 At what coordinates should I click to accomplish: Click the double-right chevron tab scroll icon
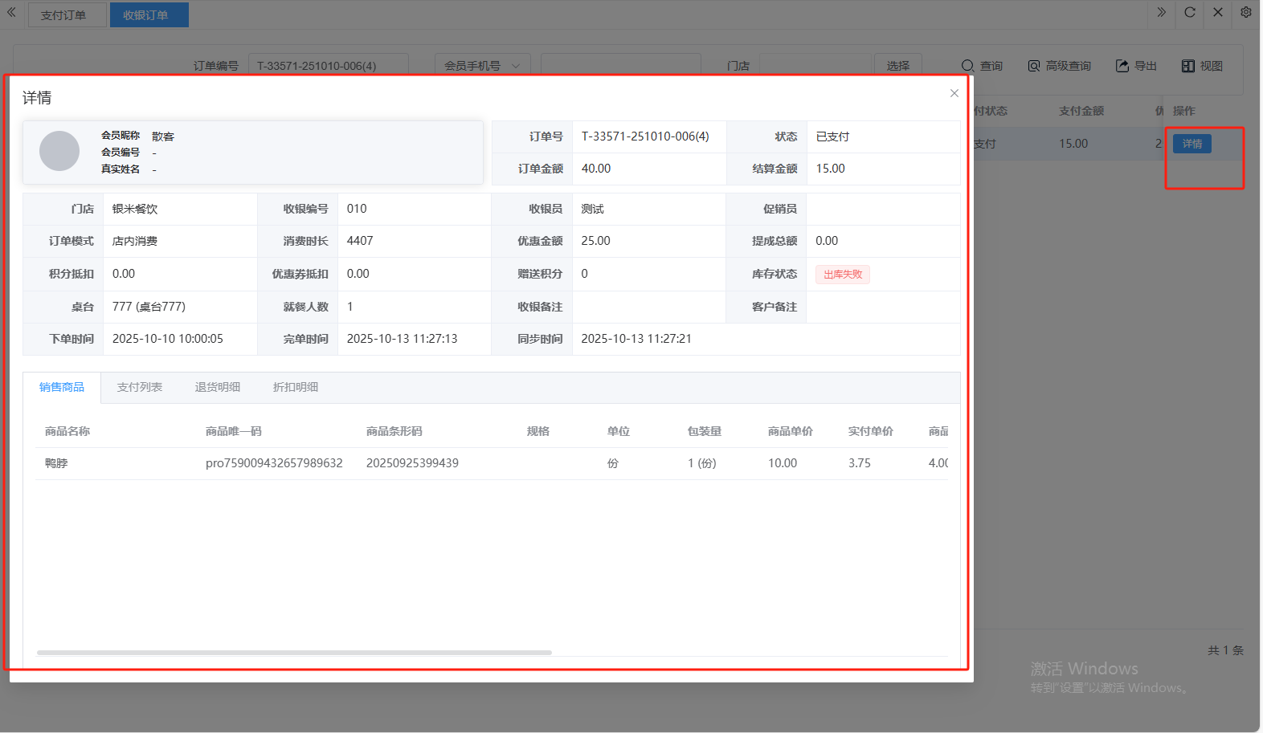tap(1161, 13)
